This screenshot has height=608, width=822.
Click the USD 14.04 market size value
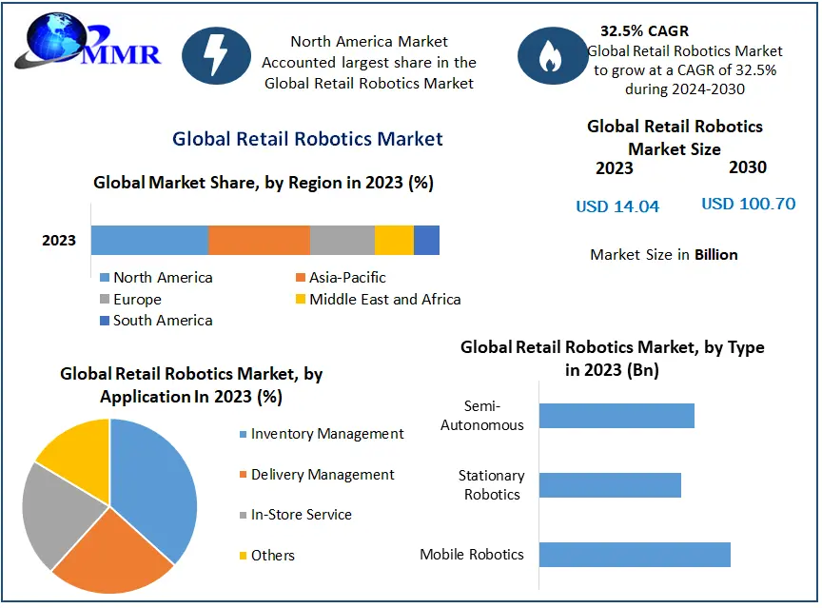point(616,206)
